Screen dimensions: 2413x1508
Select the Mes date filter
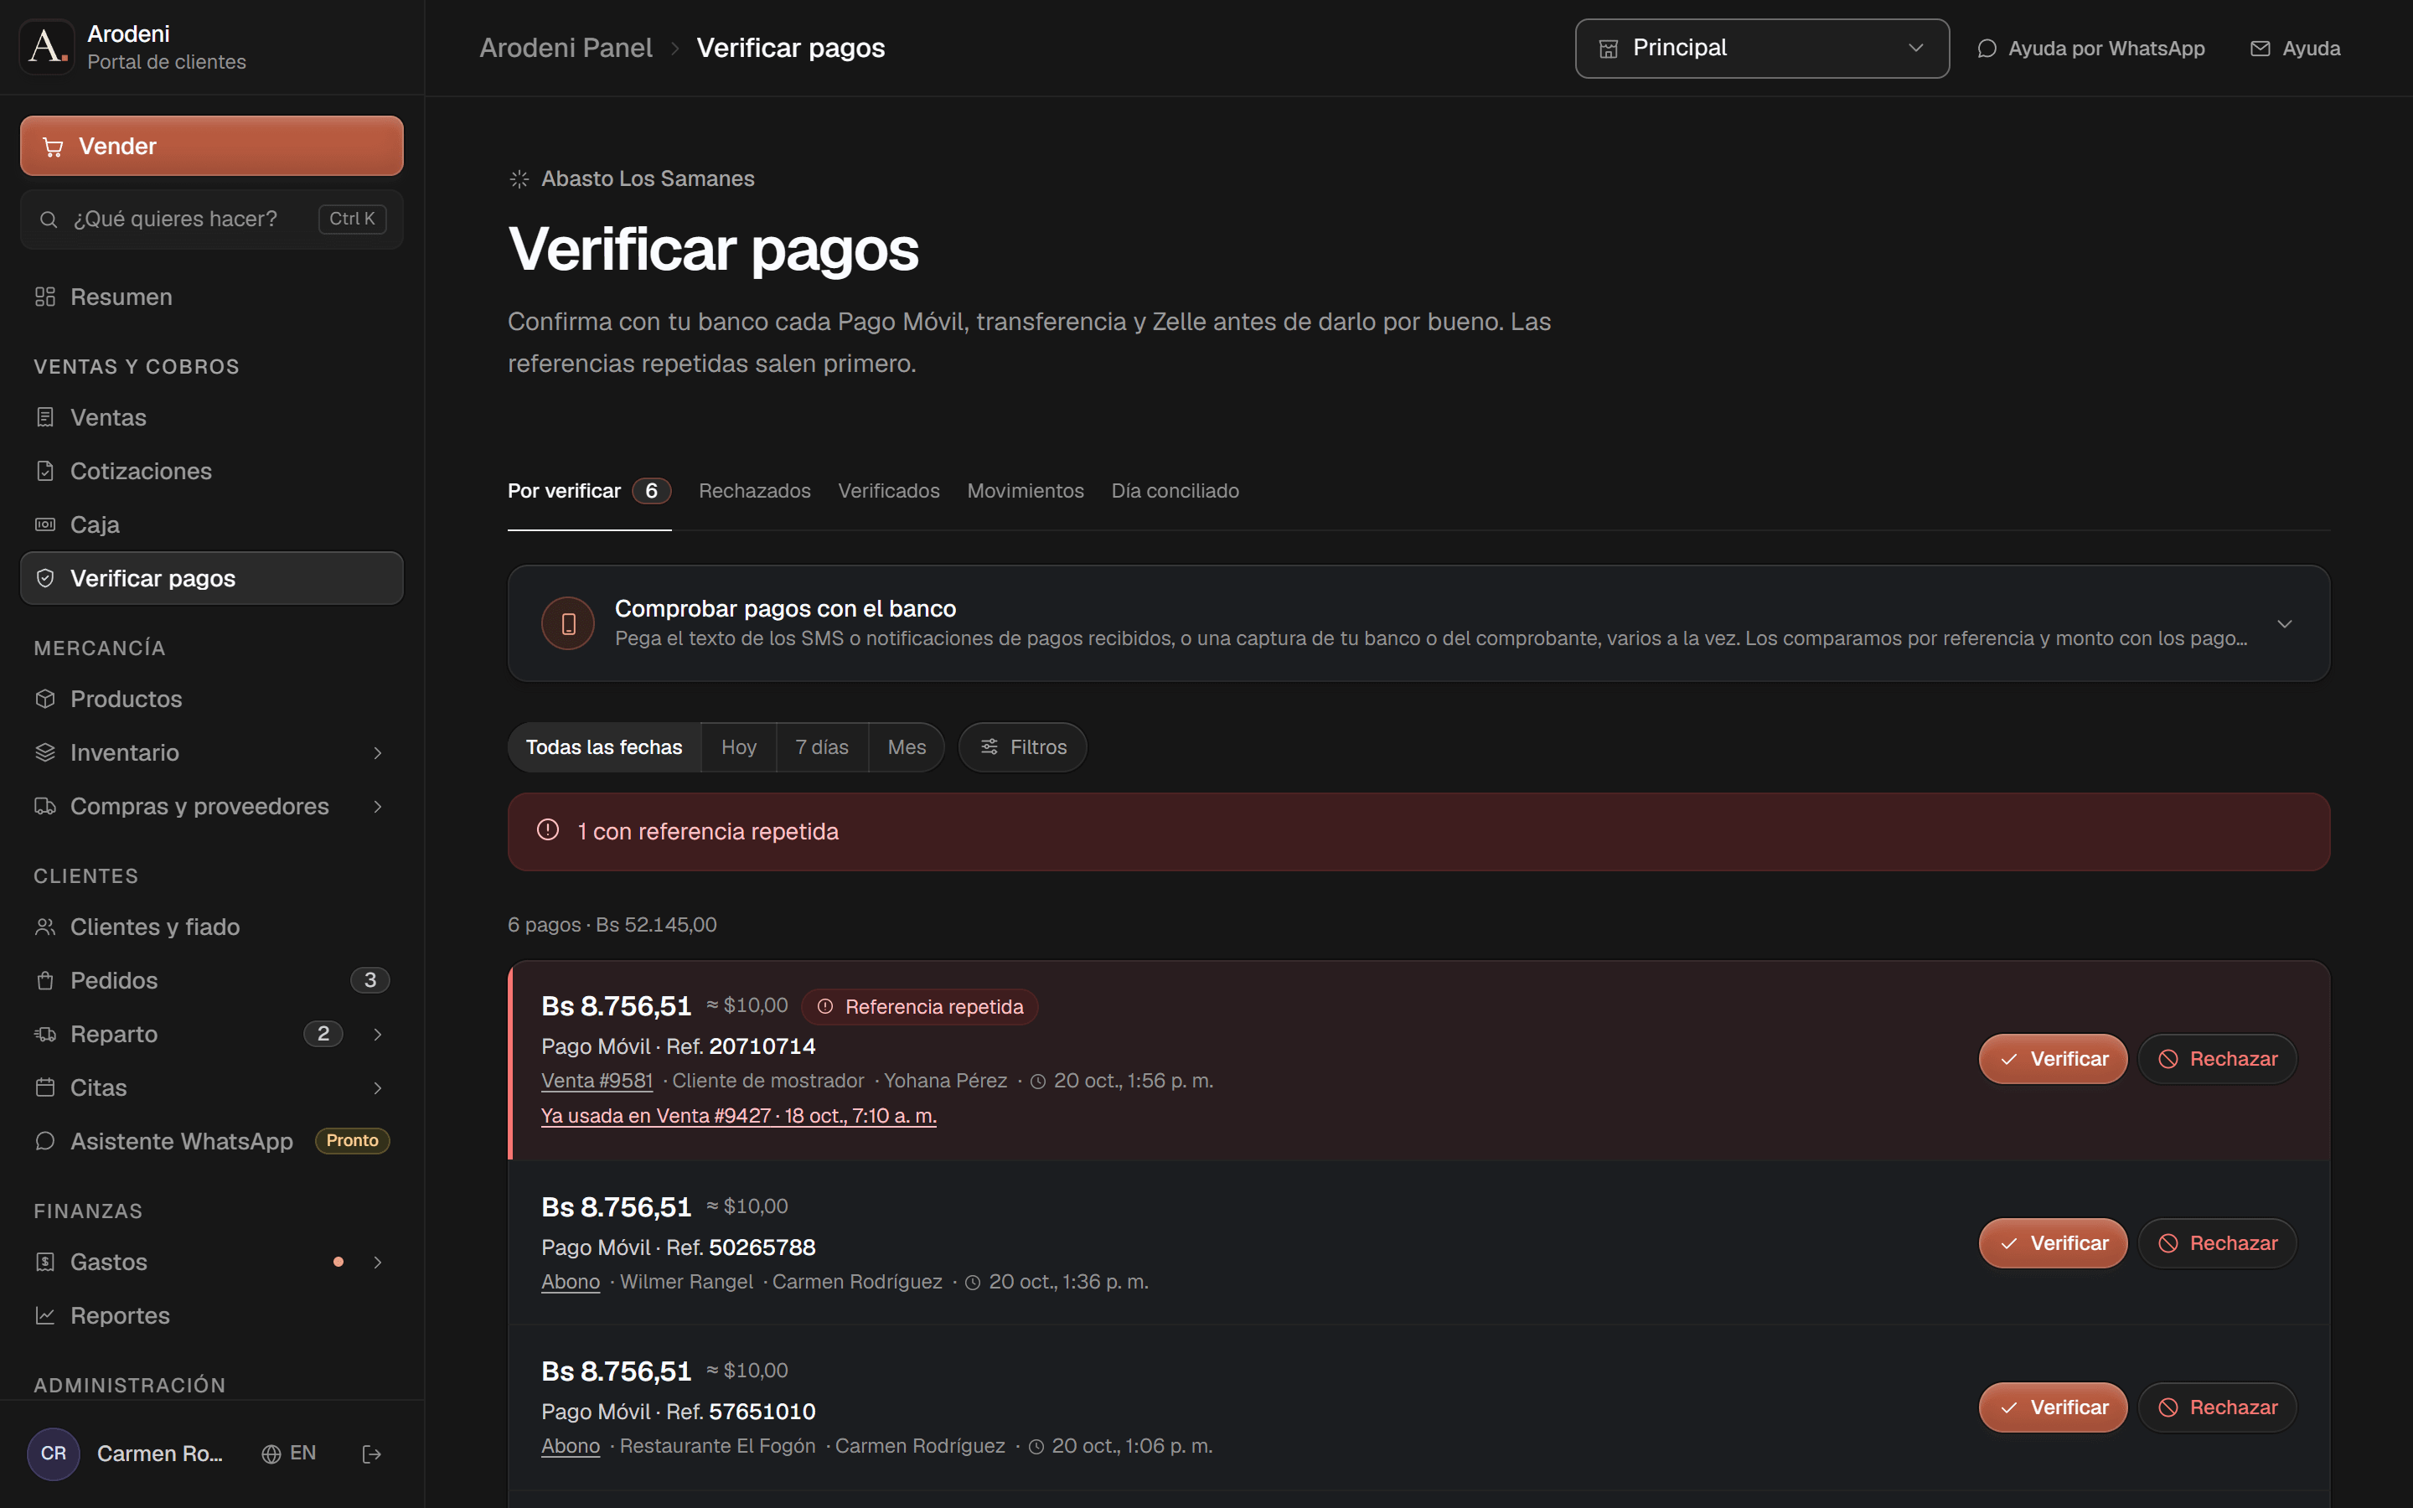click(x=907, y=747)
